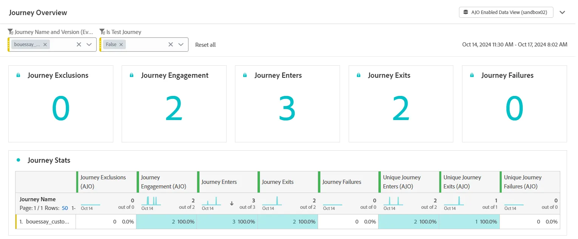Select the Journey Failures column header

click(348, 182)
